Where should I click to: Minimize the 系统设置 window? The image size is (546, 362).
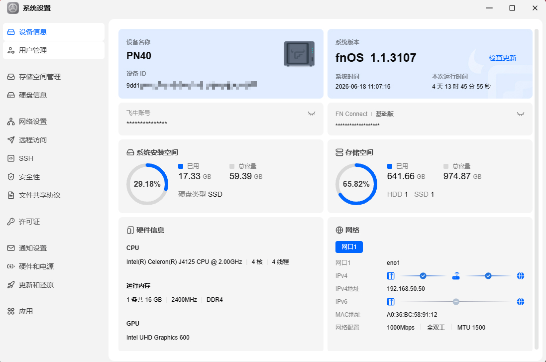coord(489,8)
